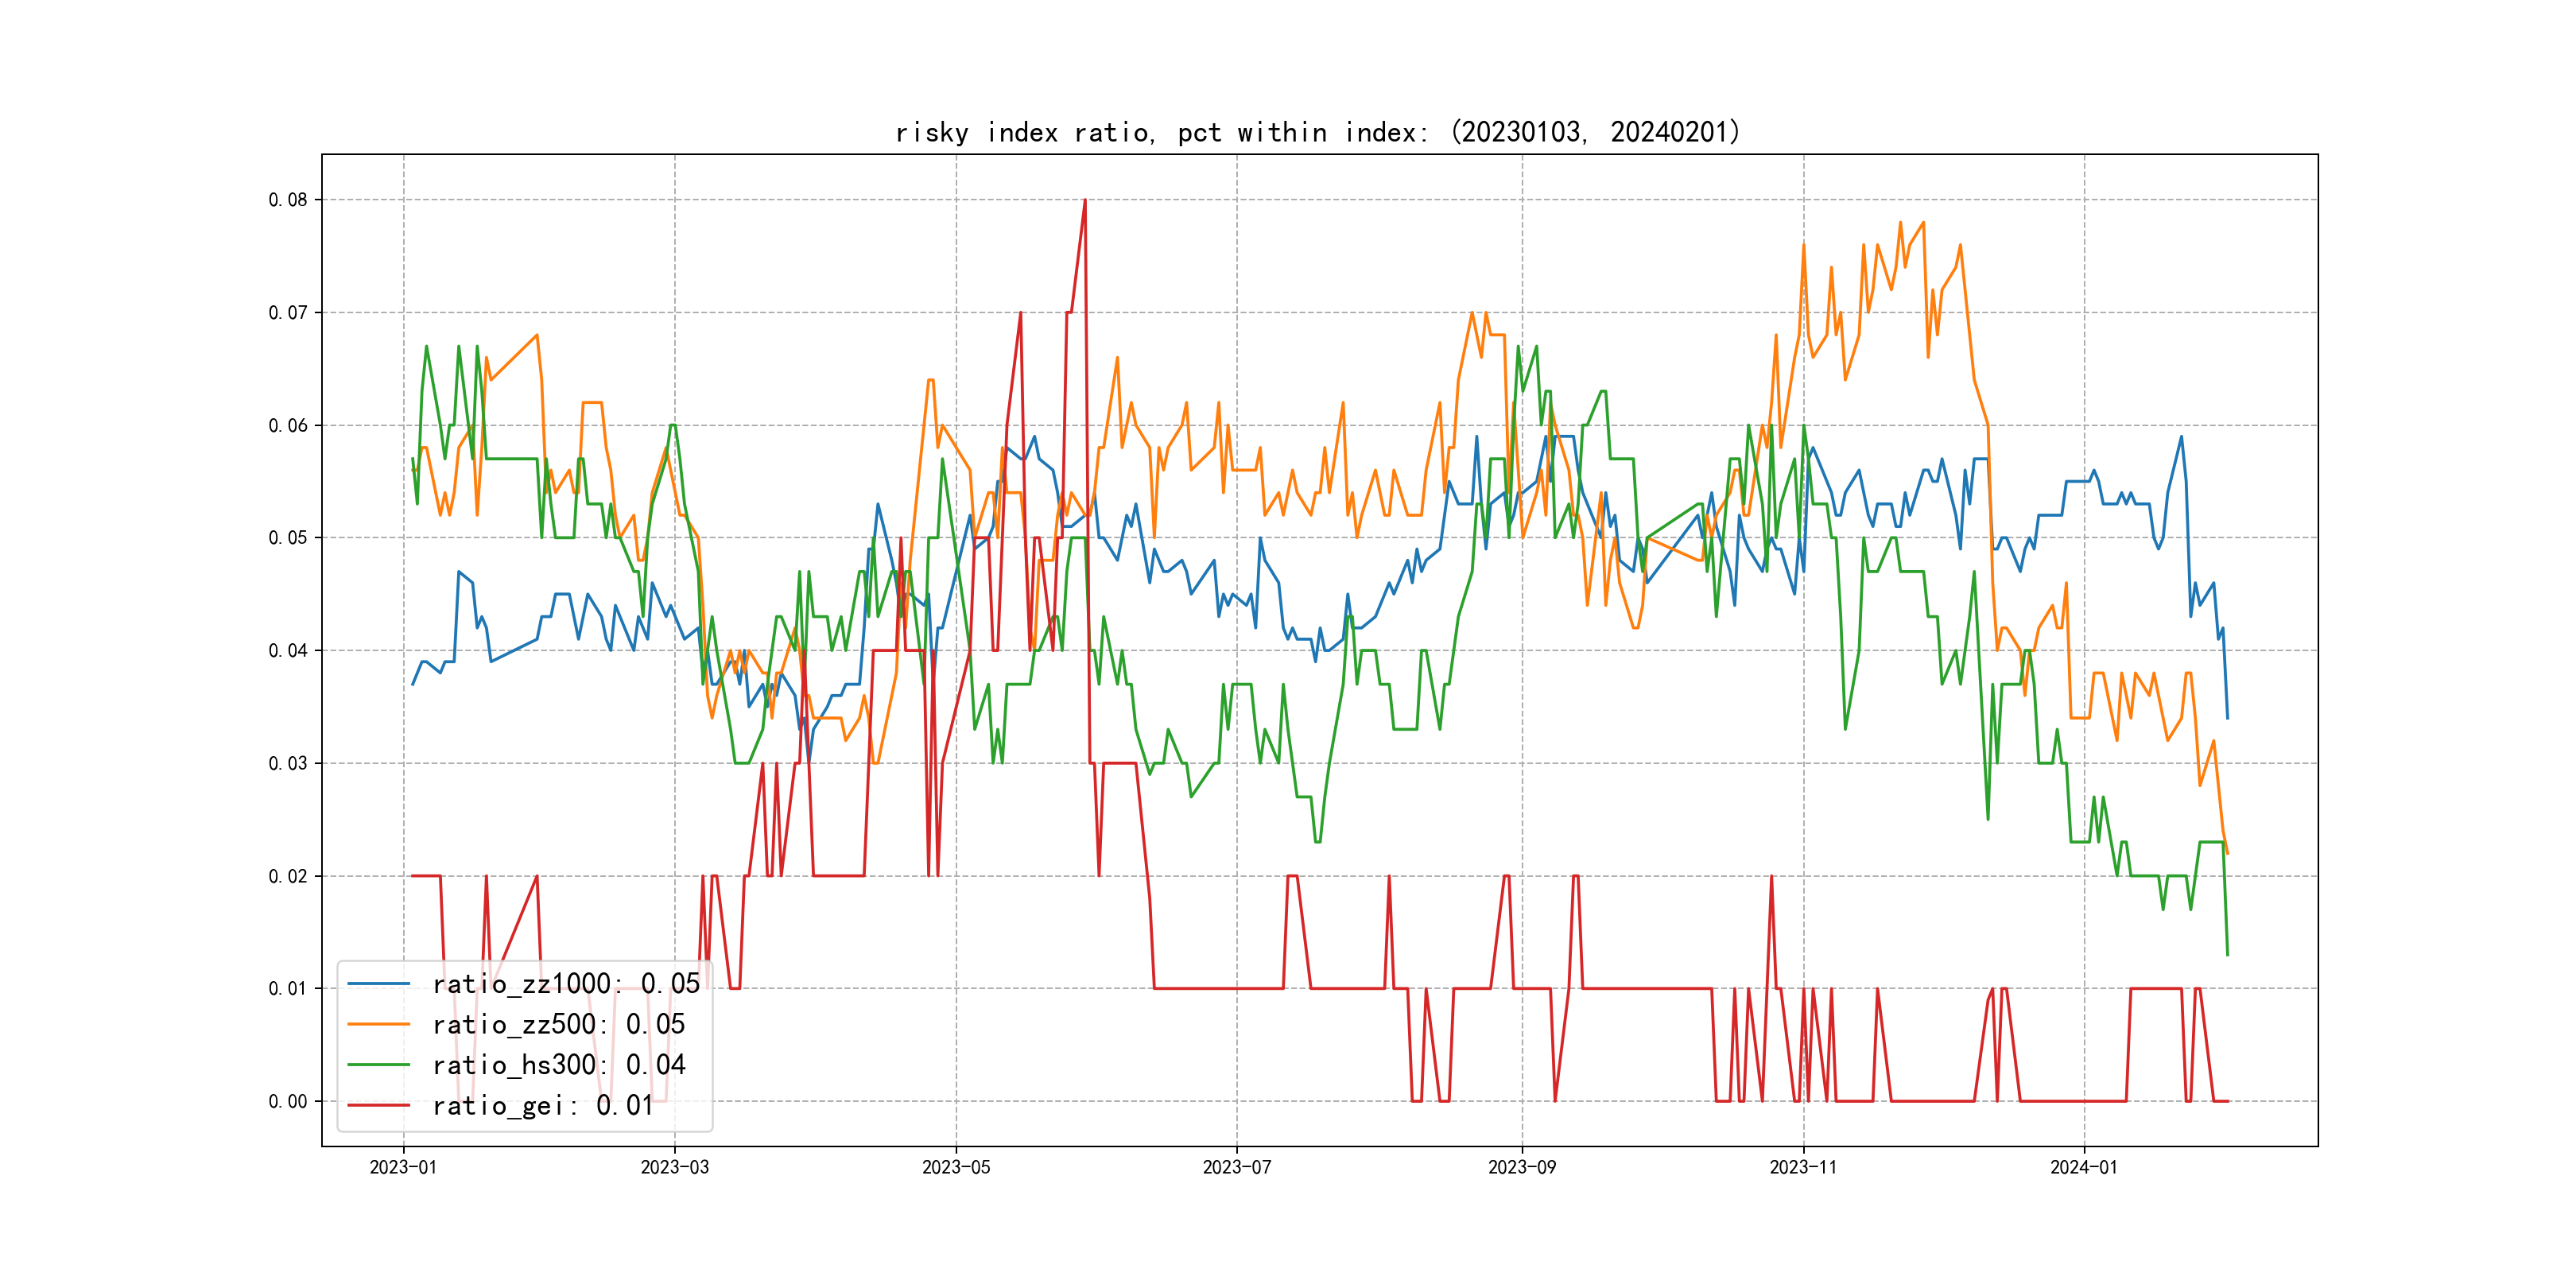Click the orange legend line swatch

click(x=378, y=1024)
